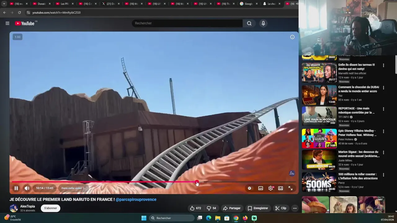397x223 pixels.
Task: Click the Windows taskbar Rechercher search box
Action: click(x=171, y=218)
